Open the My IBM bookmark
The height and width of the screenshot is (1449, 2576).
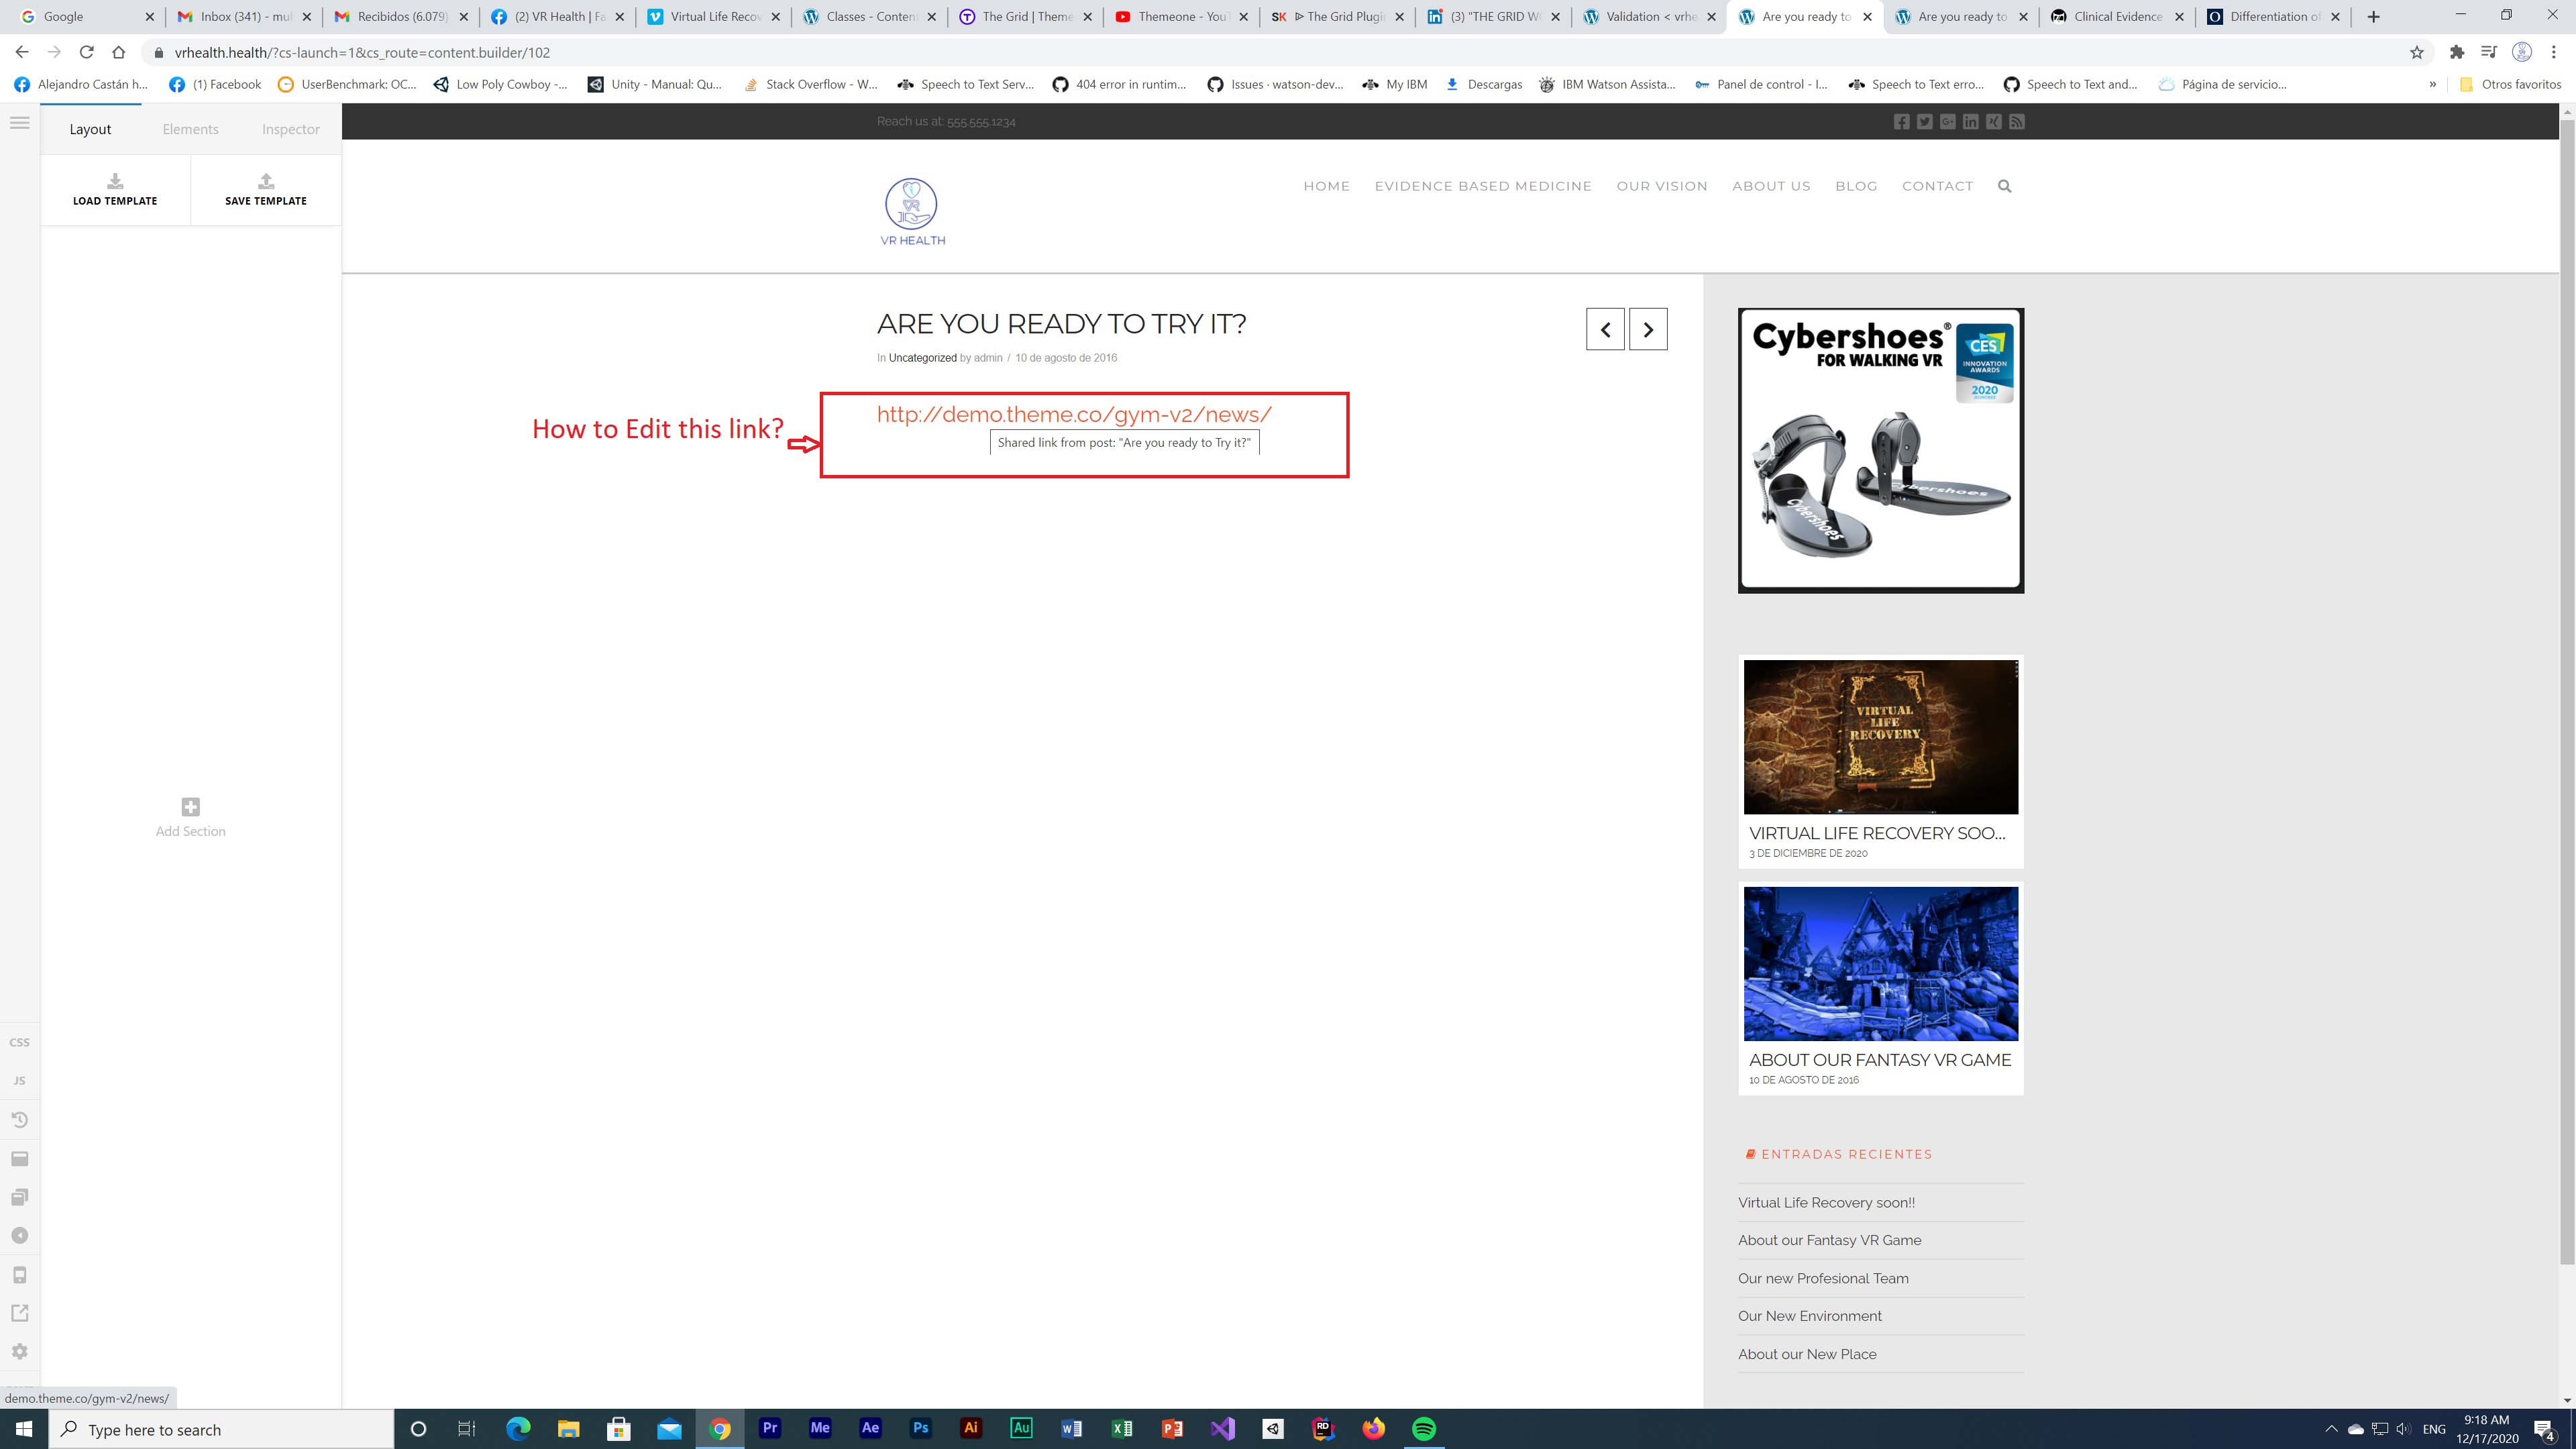point(1395,85)
